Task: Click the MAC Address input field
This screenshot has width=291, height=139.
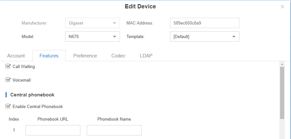Action: point(205,23)
